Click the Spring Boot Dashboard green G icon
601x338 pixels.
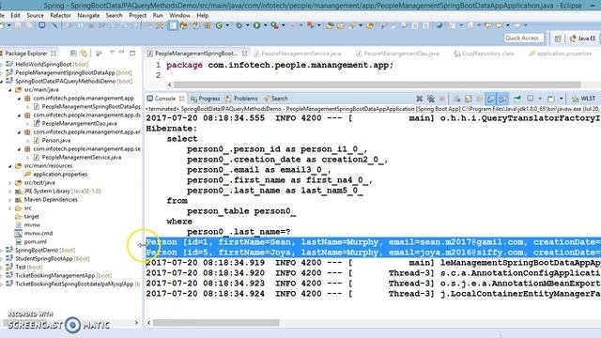point(219,25)
